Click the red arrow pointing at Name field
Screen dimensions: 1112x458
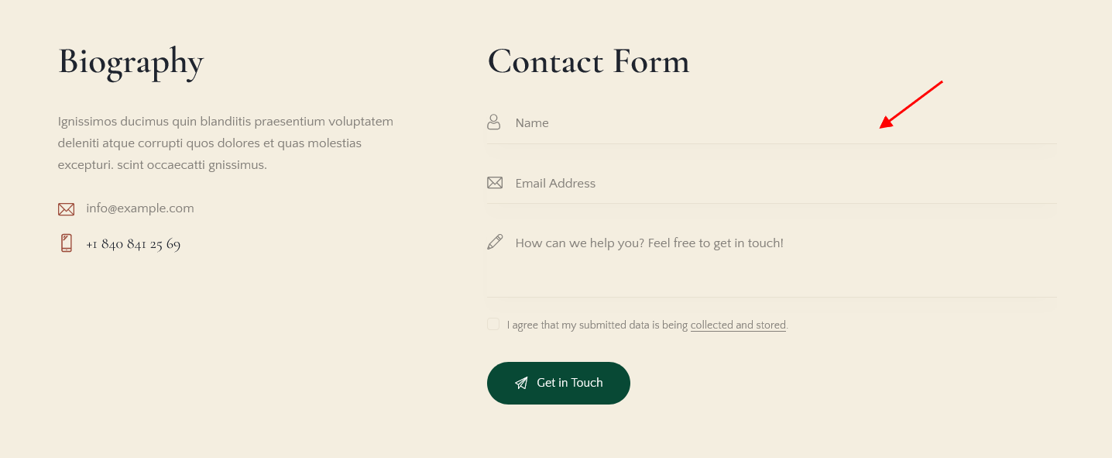911,105
